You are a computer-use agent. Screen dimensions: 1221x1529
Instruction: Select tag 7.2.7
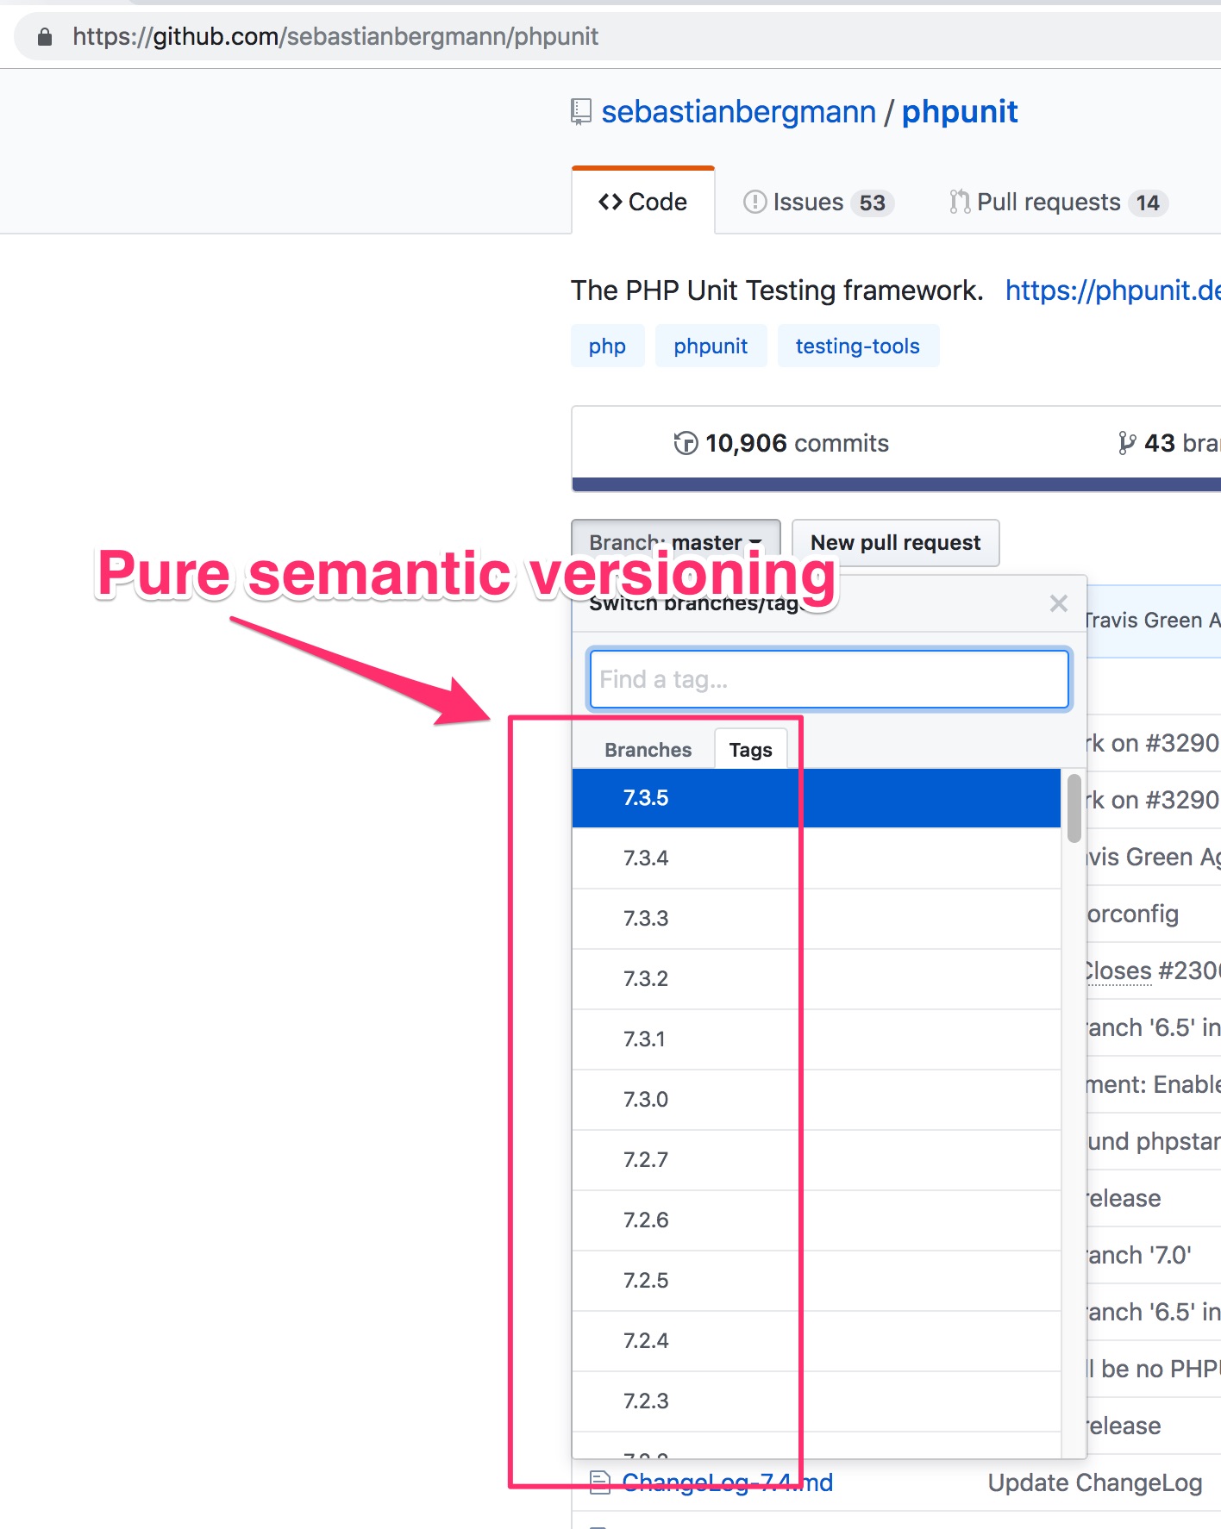tap(816, 1160)
